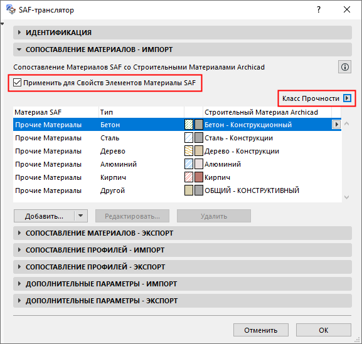Click the Алюминий surface color swatch

[x=199, y=164]
